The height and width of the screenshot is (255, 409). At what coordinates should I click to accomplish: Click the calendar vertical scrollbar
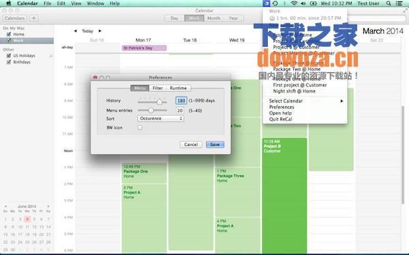click(x=404, y=155)
